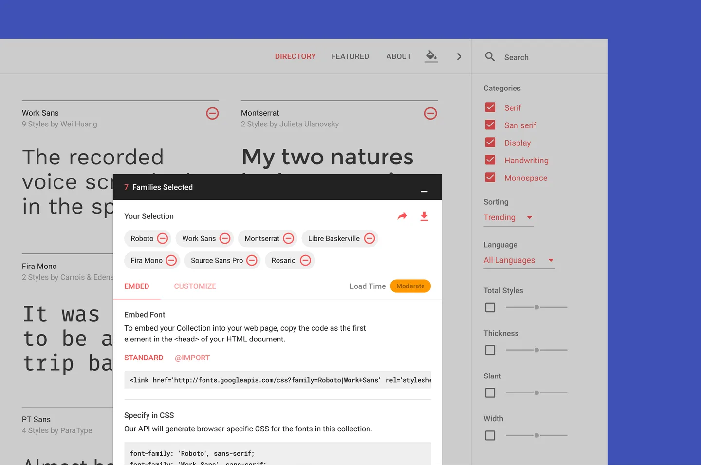Select the @IMPORT embed option
Image resolution: width=701 pixels, height=465 pixels.
192,358
